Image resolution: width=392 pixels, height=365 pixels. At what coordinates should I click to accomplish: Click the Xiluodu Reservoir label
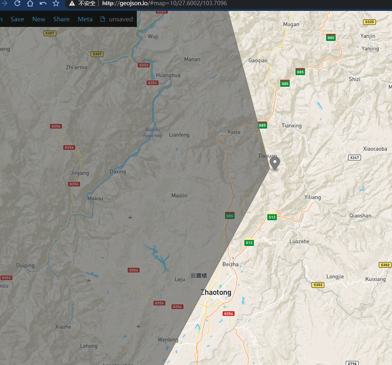153,133
